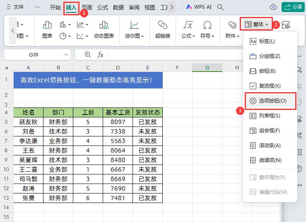Select column G header
Viewport: 306px width, 222px height.
pyautogui.click(x=207, y=68)
